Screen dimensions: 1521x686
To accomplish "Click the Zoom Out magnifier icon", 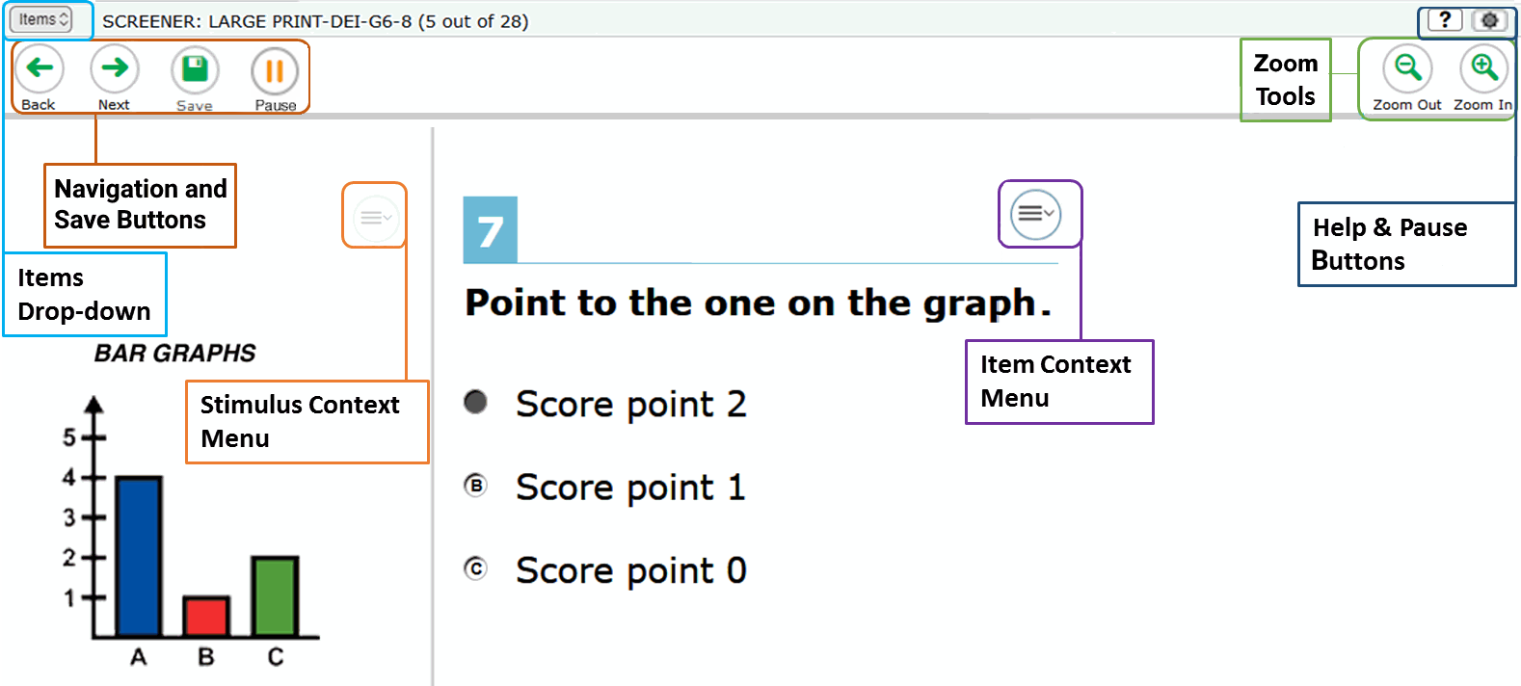I will click(x=1407, y=68).
